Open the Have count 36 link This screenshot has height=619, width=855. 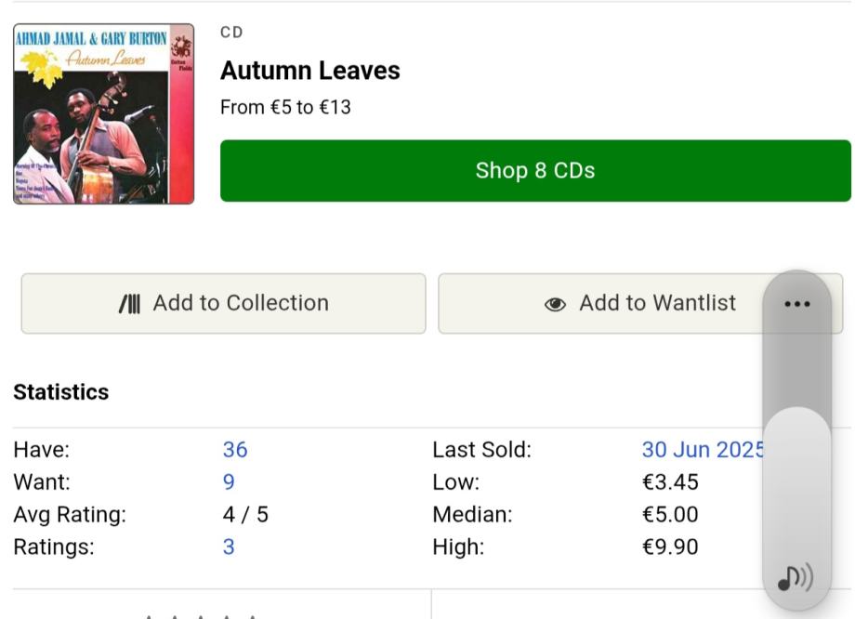coord(235,450)
